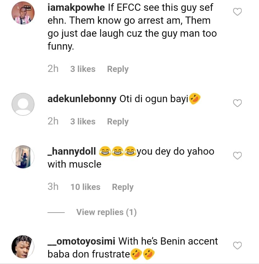View the 3 likes on iamakpowhe's comment

(83, 69)
